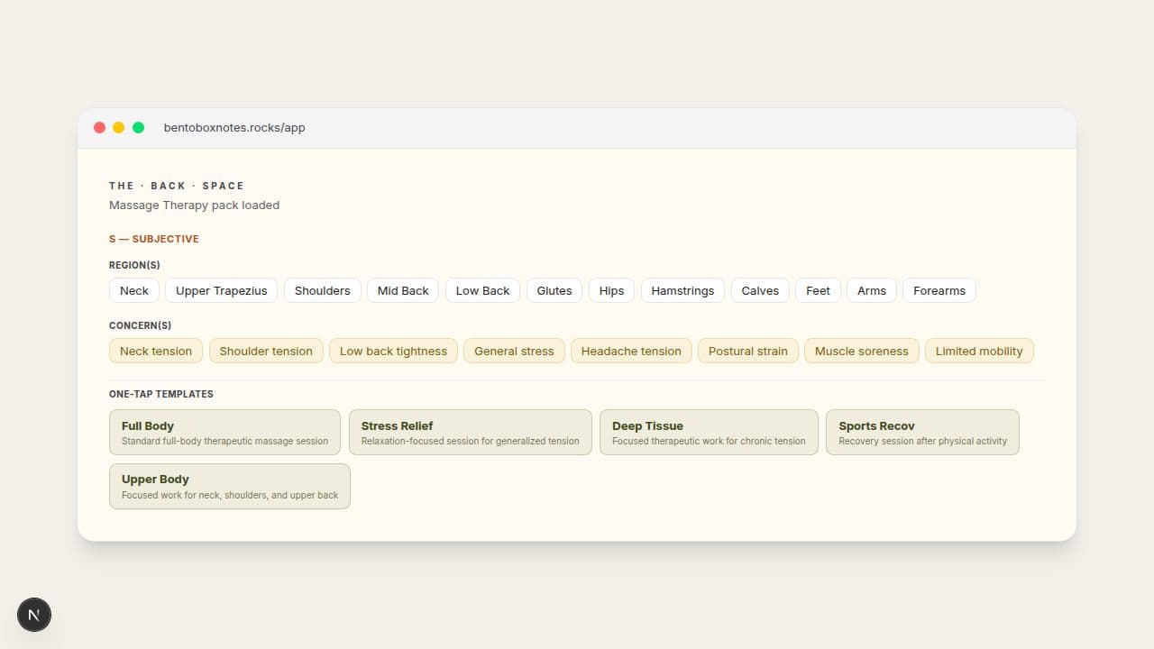Image resolution: width=1154 pixels, height=649 pixels.
Task: Select the Muscle soreness concern
Action: click(862, 351)
